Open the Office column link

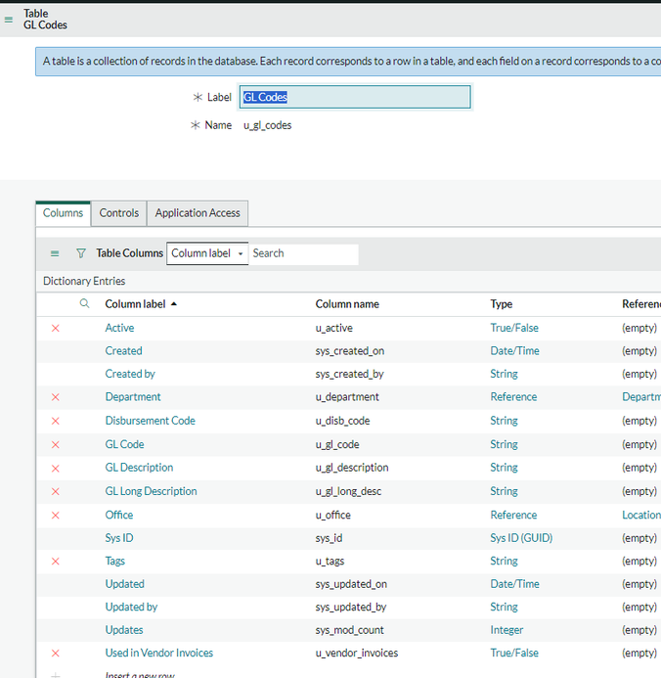(119, 515)
